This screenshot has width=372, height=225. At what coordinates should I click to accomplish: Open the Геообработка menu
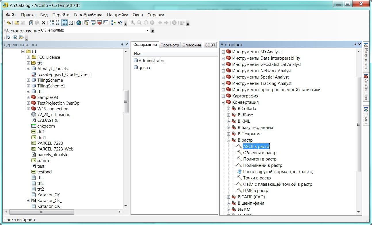88,15
